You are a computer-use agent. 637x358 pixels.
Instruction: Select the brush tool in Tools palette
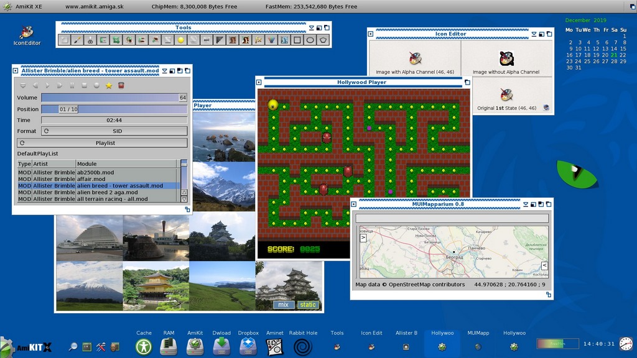[77, 40]
